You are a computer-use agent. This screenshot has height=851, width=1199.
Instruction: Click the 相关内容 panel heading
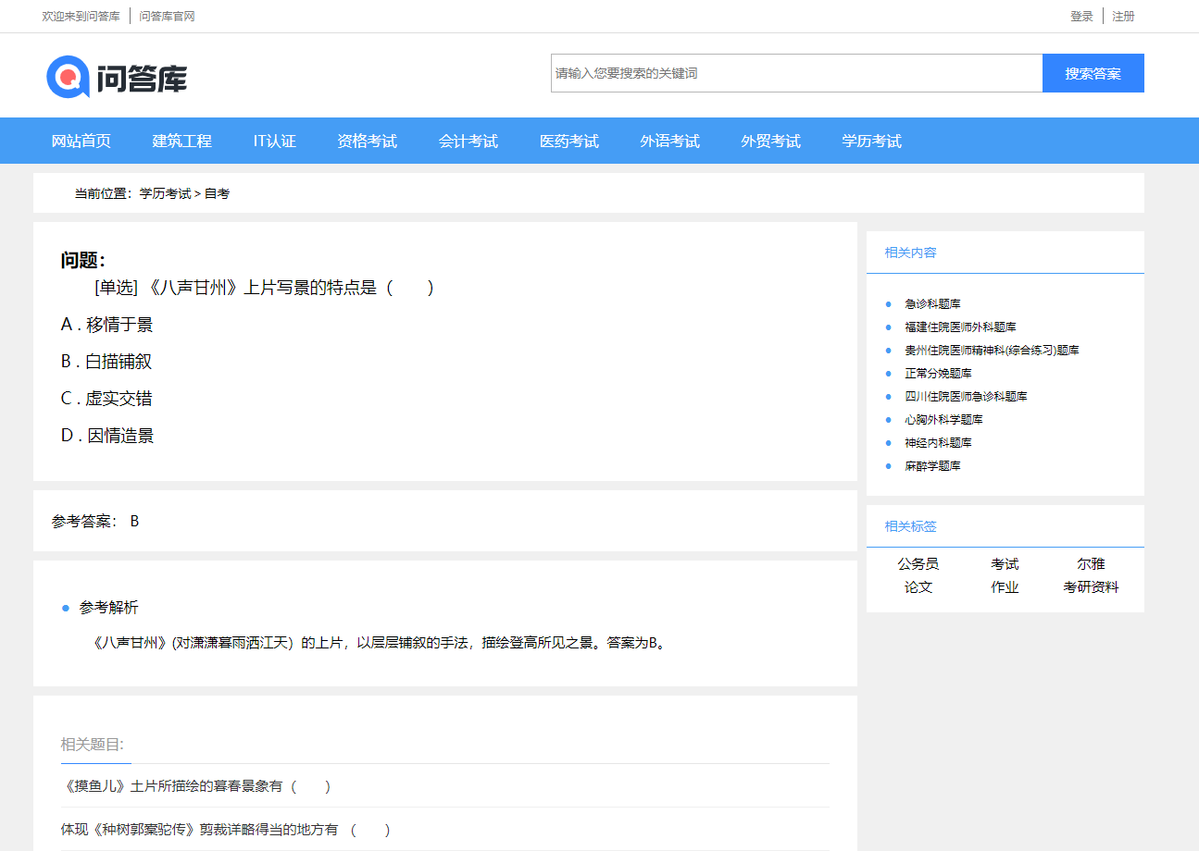pos(911,253)
